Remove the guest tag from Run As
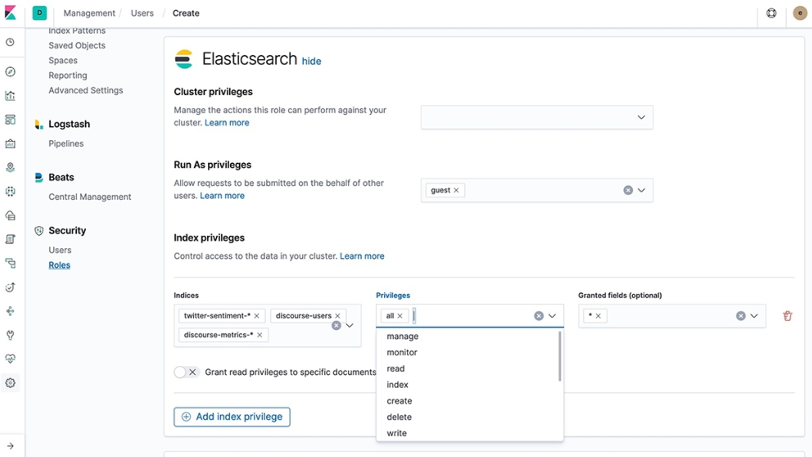The height and width of the screenshot is (457, 812). pyautogui.click(x=456, y=190)
